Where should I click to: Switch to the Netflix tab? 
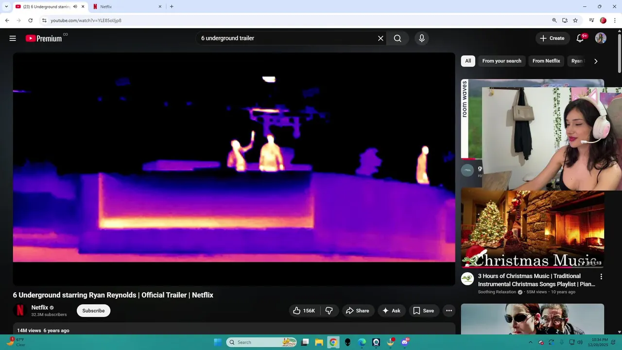tap(127, 6)
